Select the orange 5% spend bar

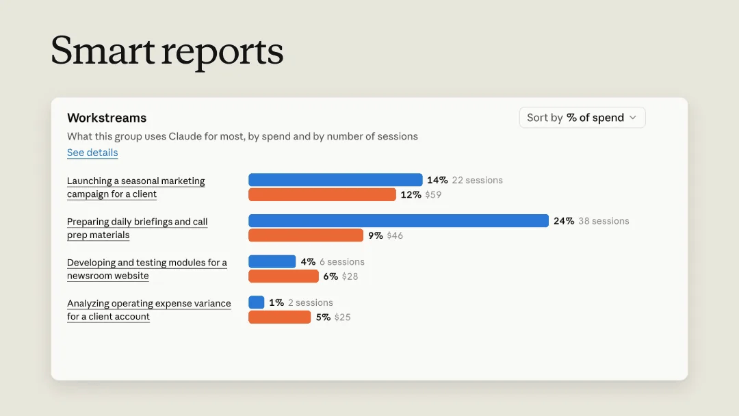point(279,317)
